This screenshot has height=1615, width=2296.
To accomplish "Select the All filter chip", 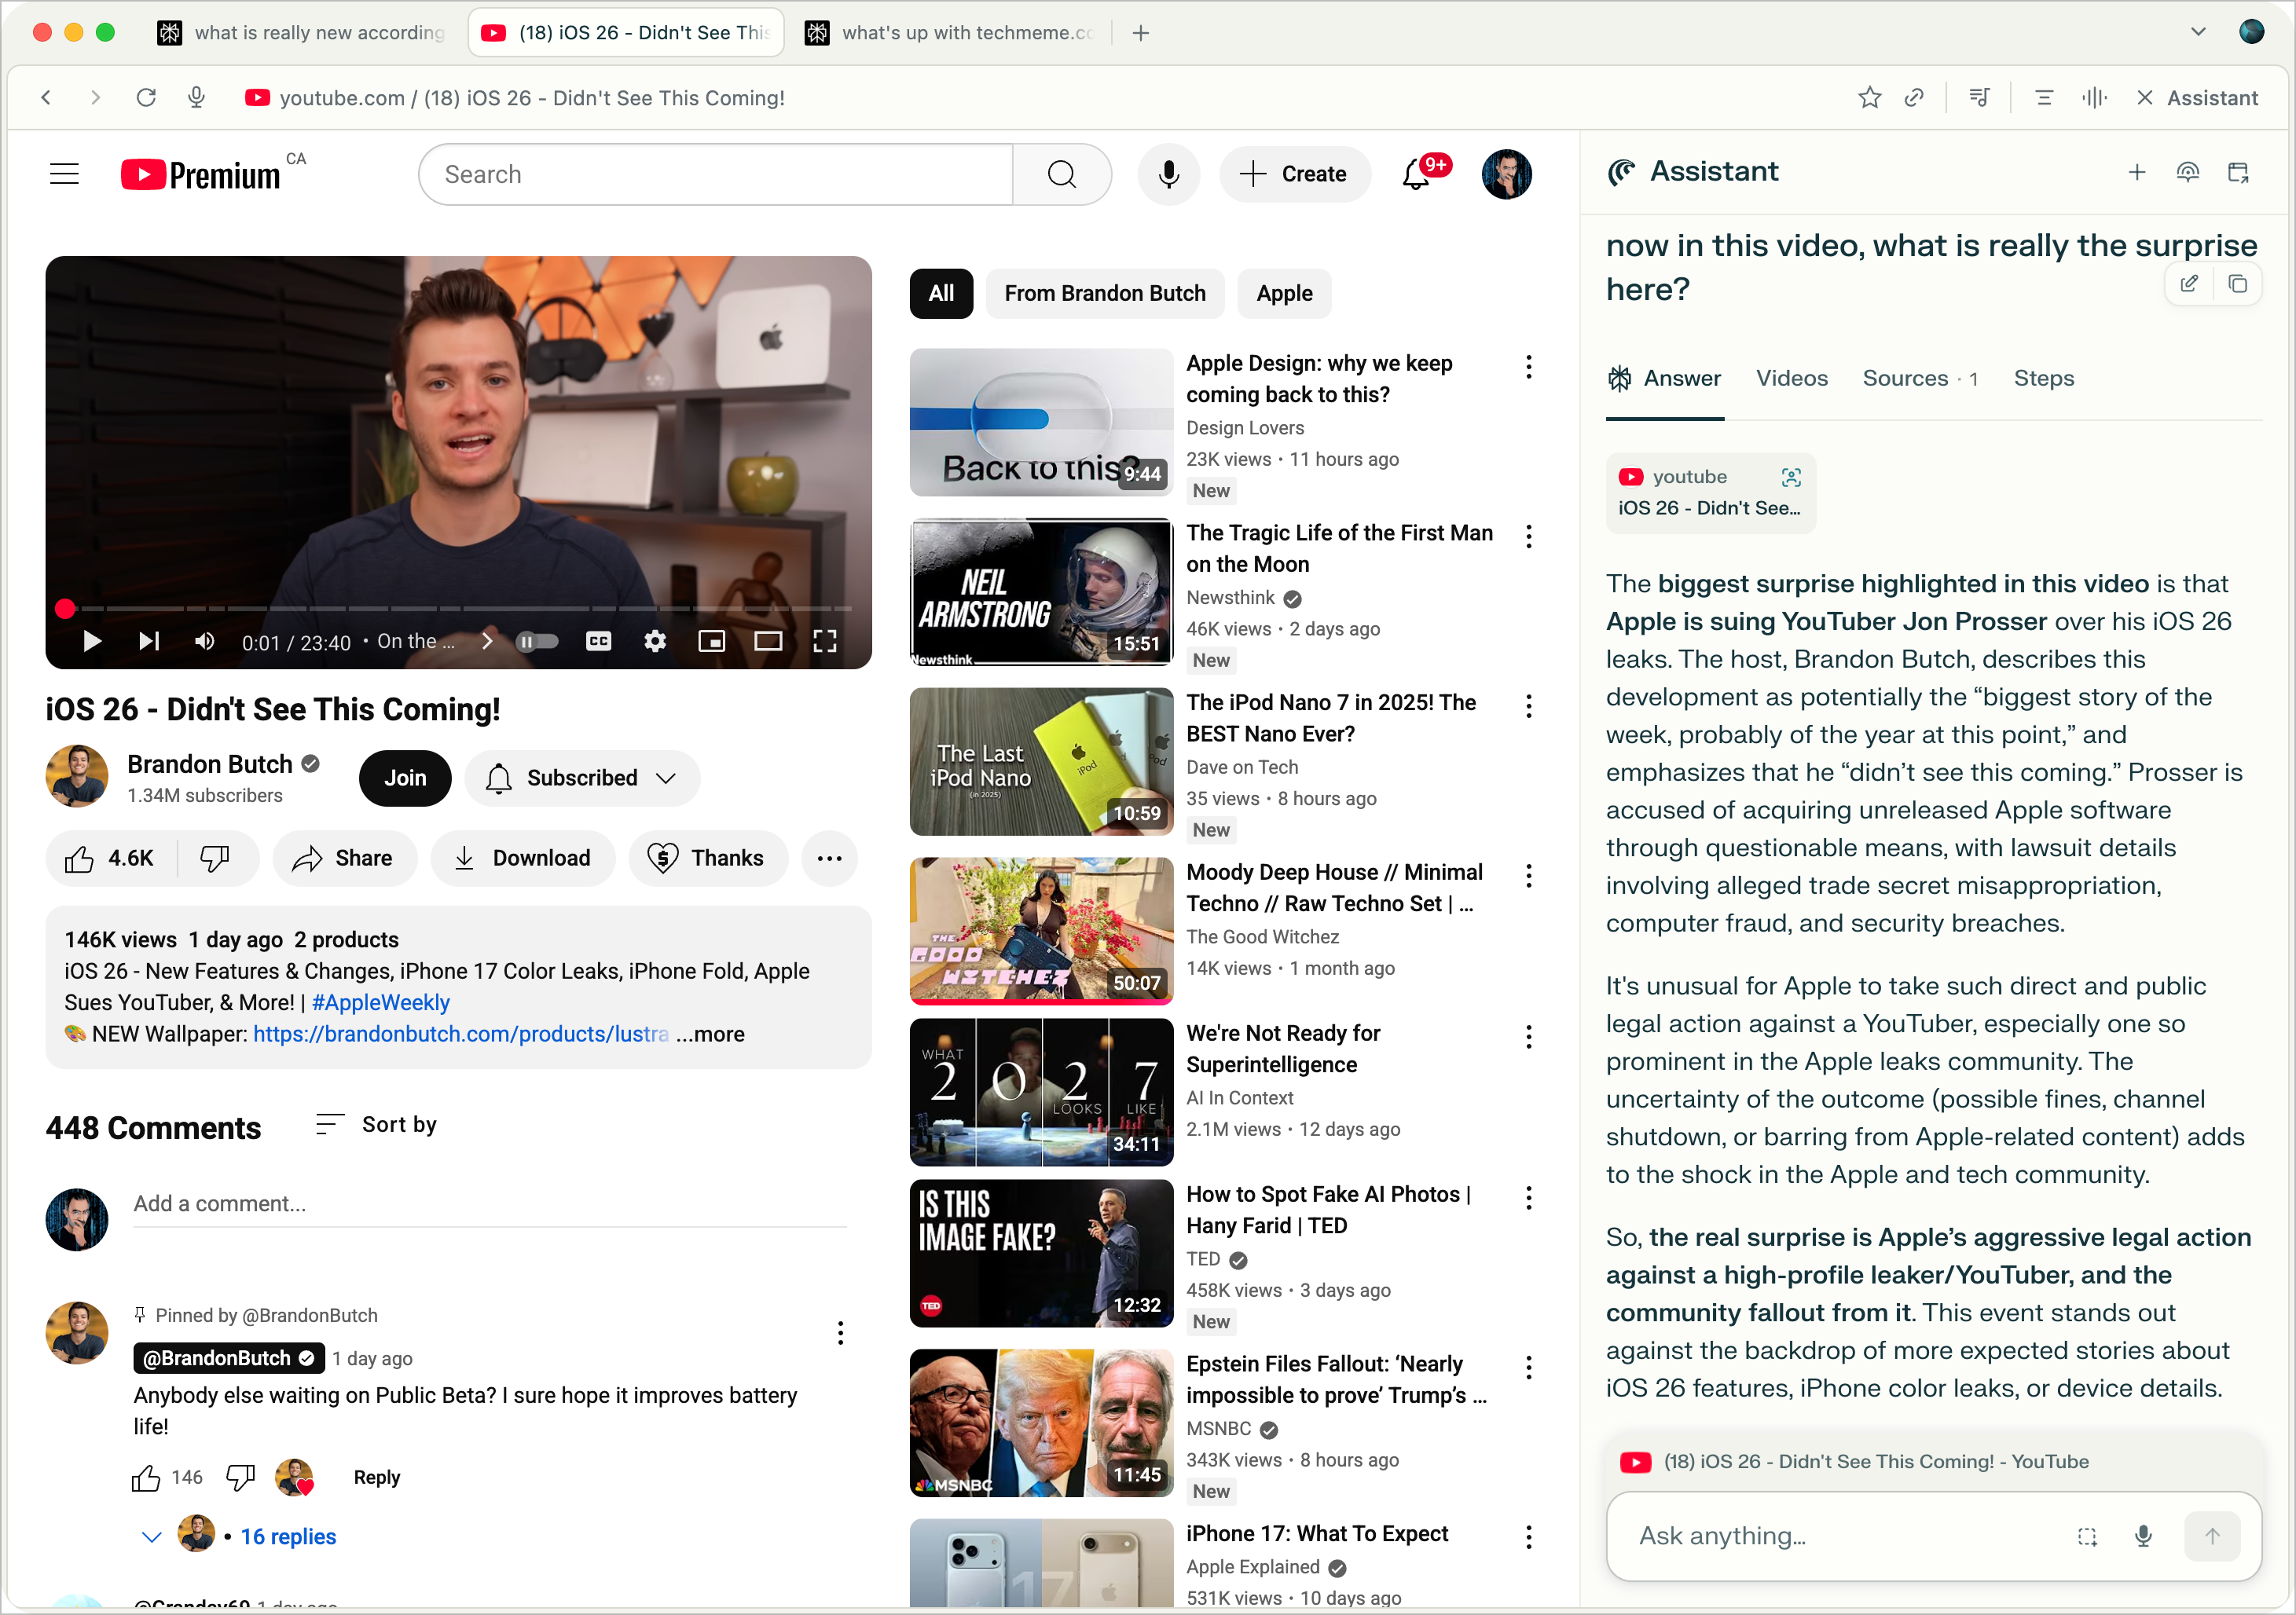I will [941, 294].
